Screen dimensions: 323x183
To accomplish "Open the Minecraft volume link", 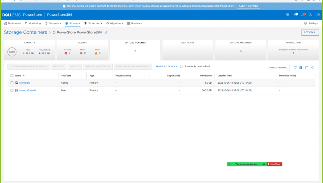I will tap(25, 83).
